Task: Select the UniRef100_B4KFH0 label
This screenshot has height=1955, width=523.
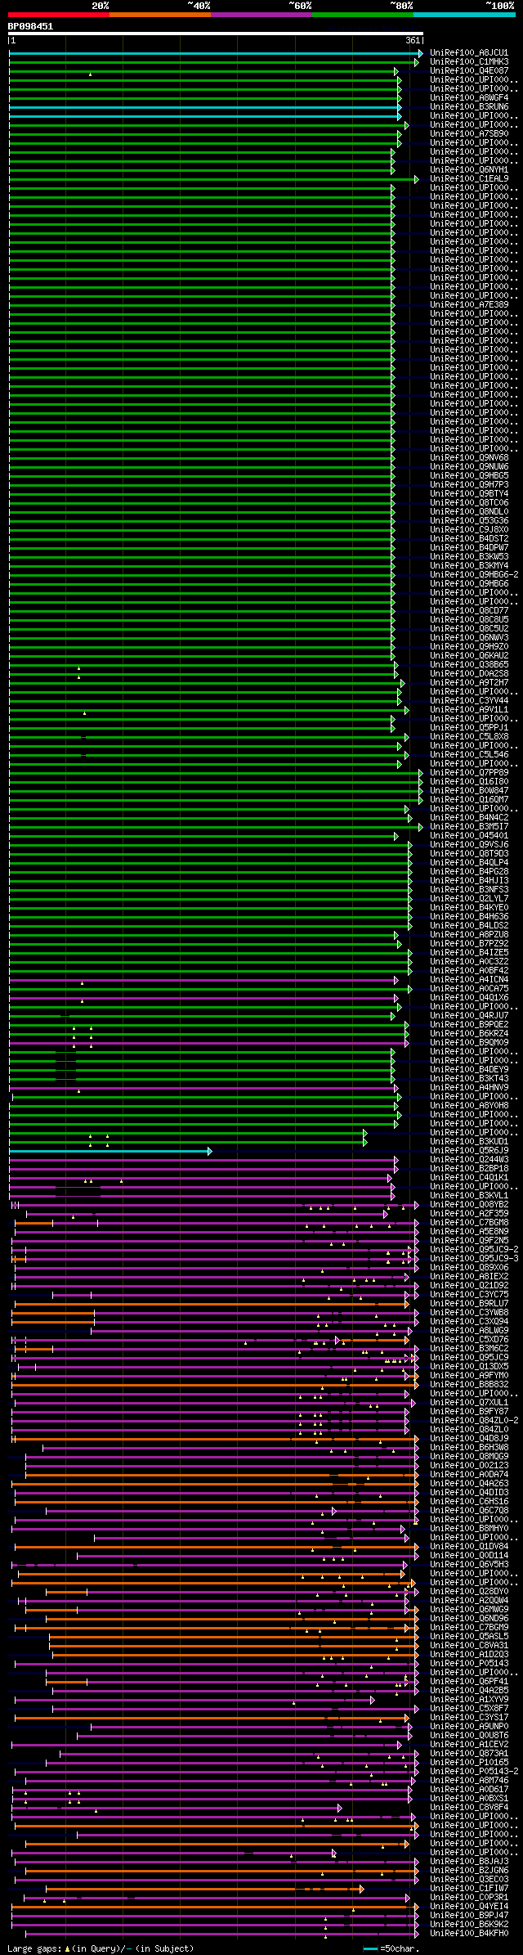Action: (x=469, y=1933)
